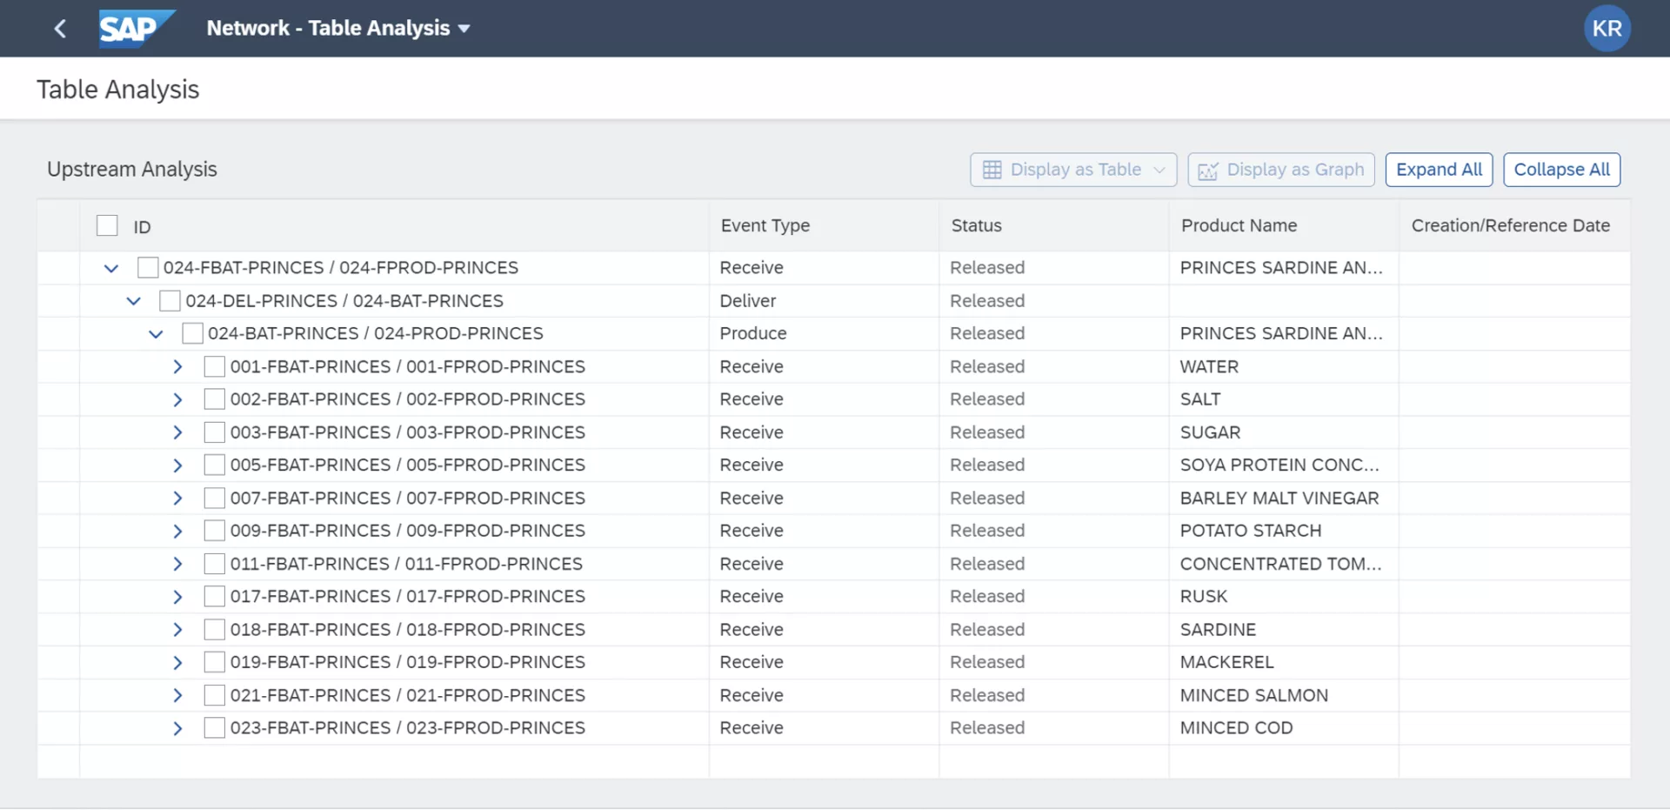This screenshot has height=810, width=1670.
Task: Check the 024-DEL-PRINCES row checkbox
Action: pos(170,300)
